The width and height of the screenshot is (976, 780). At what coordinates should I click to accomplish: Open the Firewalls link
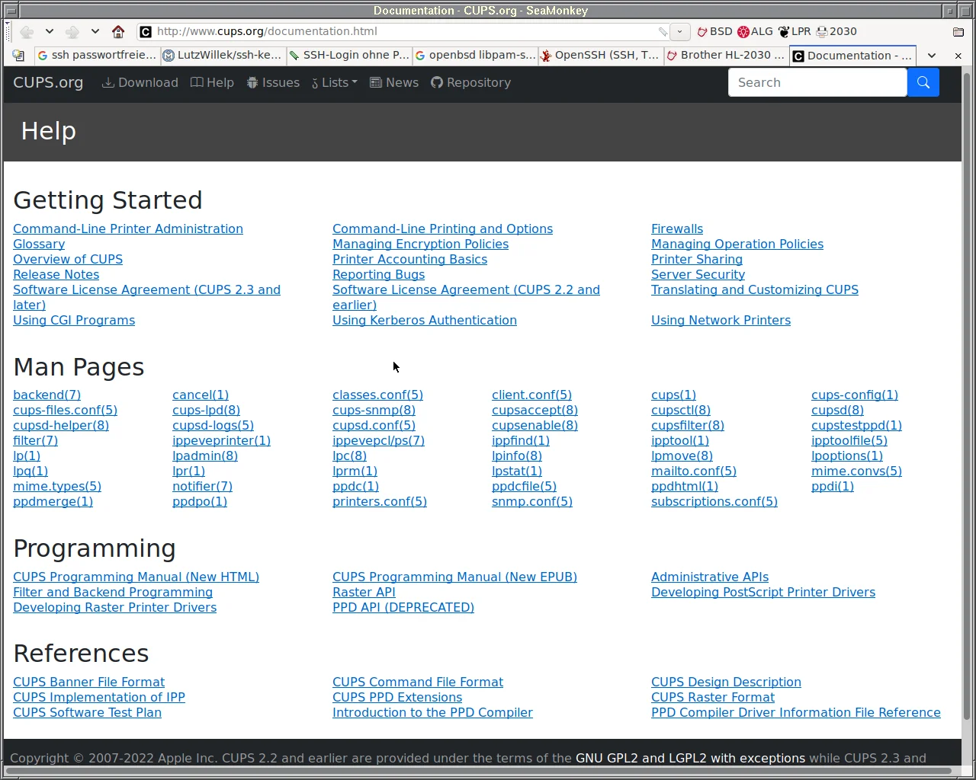click(x=677, y=229)
